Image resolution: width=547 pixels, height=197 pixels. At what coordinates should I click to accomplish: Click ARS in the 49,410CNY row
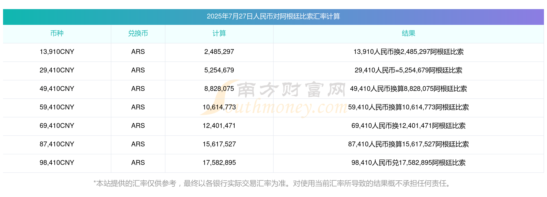pos(138,89)
